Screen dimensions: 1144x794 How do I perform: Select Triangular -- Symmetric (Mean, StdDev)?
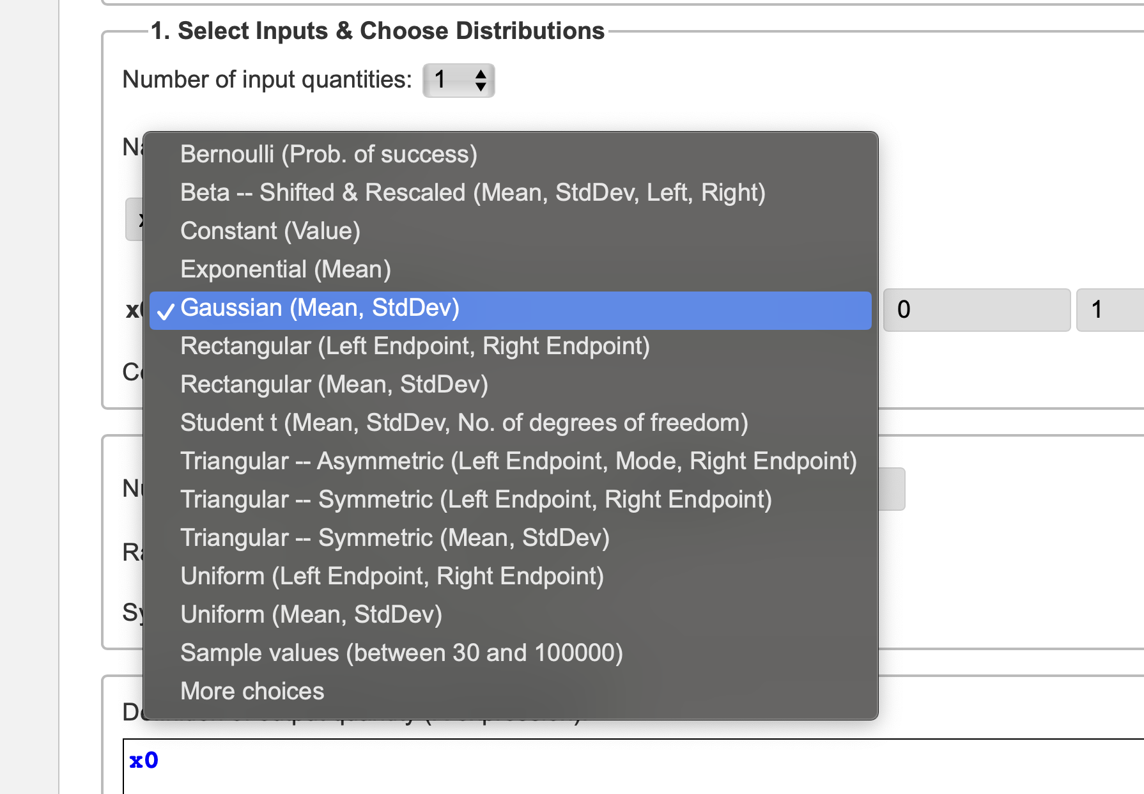[394, 538]
